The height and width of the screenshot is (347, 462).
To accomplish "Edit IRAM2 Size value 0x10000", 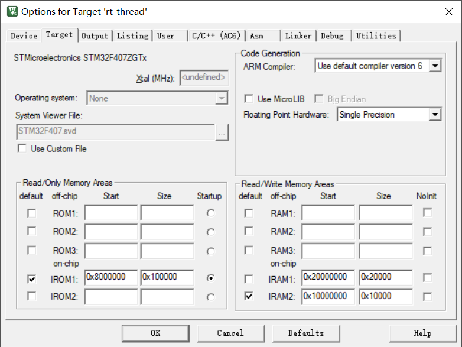I will [x=386, y=297].
